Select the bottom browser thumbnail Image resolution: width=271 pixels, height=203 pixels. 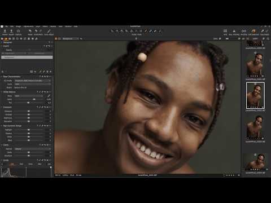(x=255, y=162)
